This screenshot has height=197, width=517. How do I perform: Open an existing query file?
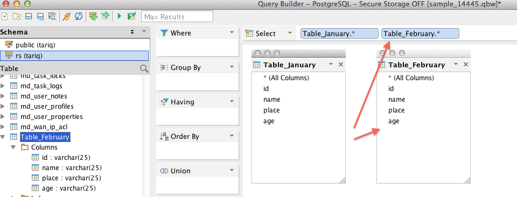[17, 16]
